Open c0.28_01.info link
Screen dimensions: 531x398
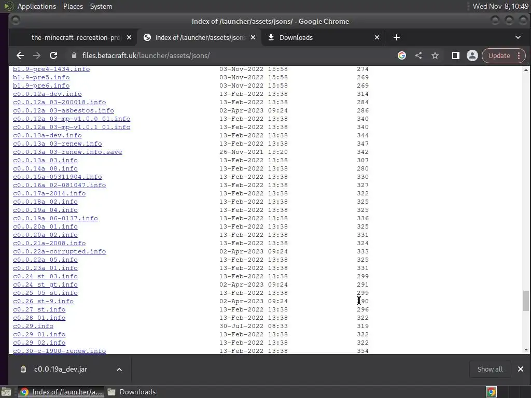39,318
